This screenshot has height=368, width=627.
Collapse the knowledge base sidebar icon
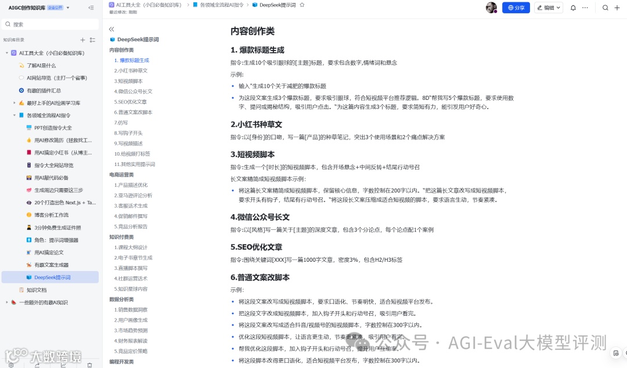(91, 8)
